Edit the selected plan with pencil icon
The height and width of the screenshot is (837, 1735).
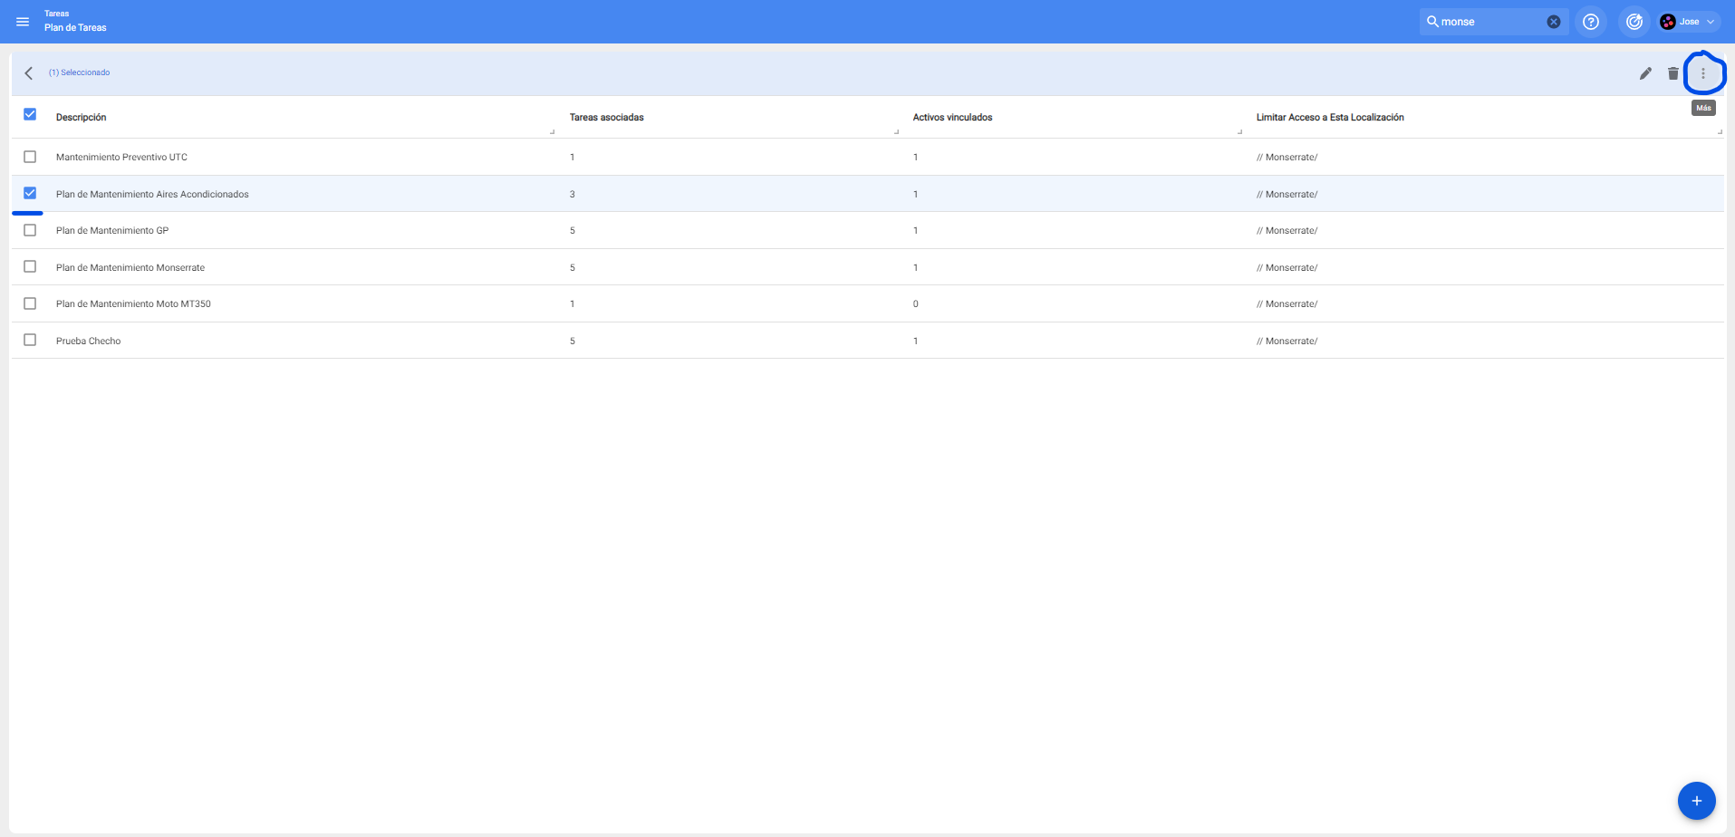(x=1645, y=73)
